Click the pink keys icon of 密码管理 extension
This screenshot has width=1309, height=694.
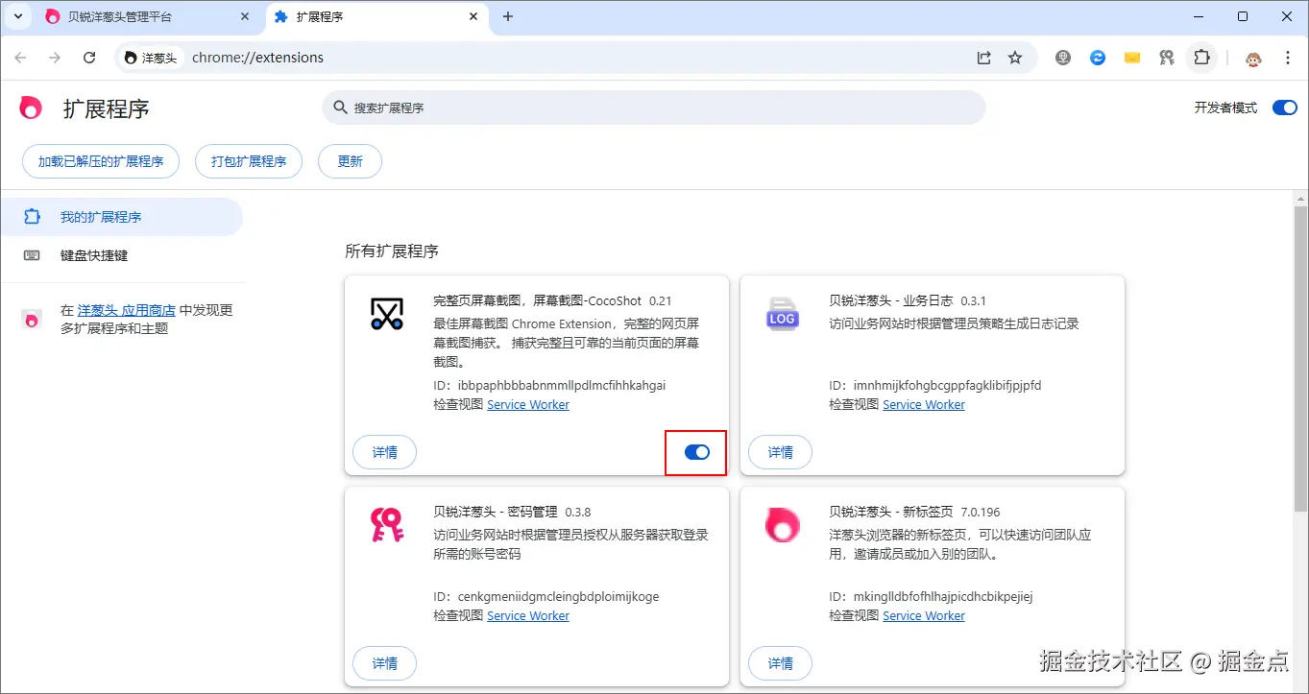386,525
